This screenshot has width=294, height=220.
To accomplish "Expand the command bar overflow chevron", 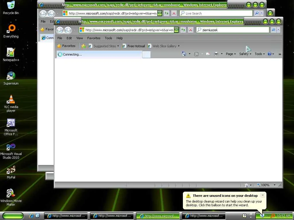I will (280, 54).
